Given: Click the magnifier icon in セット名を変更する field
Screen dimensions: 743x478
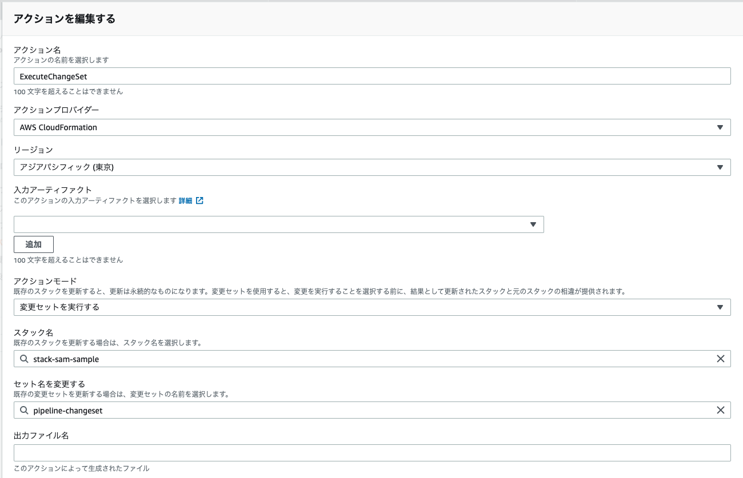Looking at the screenshot, I should pos(23,410).
